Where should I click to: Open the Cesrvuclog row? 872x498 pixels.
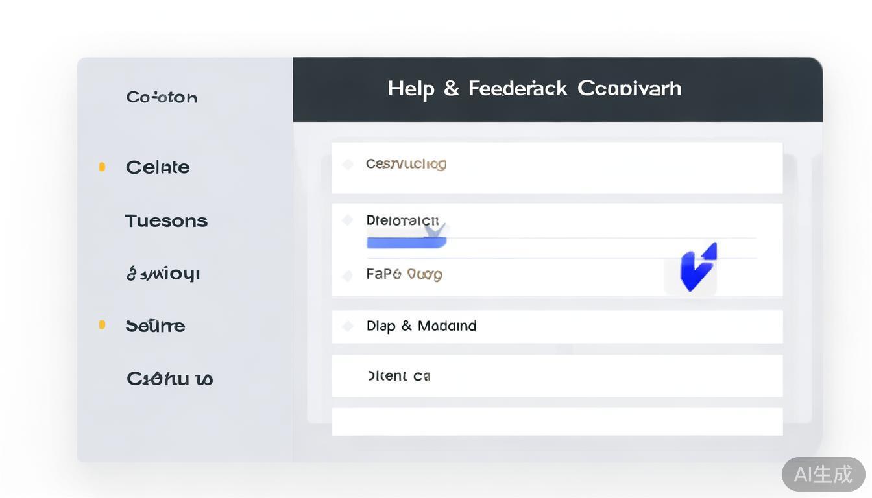557,167
